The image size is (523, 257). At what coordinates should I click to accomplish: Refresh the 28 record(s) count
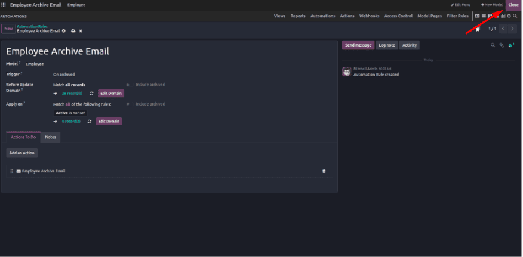[x=91, y=94]
